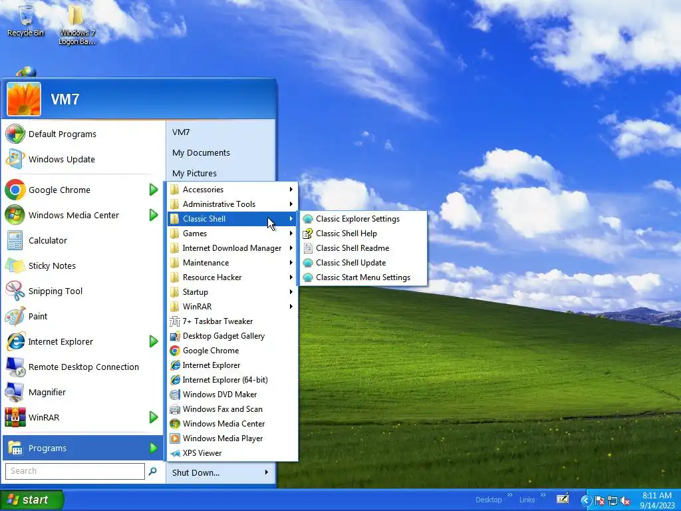Open the Resource Hacker folder
This screenshot has height=511, width=681.
pyautogui.click(x=232, y=277)
